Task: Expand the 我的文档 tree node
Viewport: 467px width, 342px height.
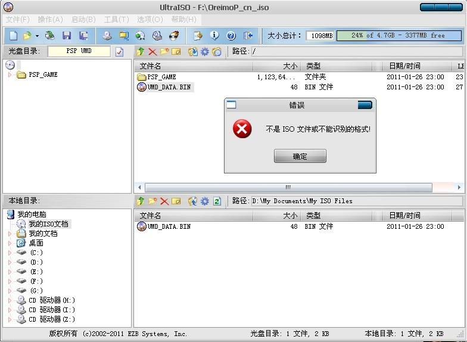Action: pyautogui.click(x=10, y=234)
